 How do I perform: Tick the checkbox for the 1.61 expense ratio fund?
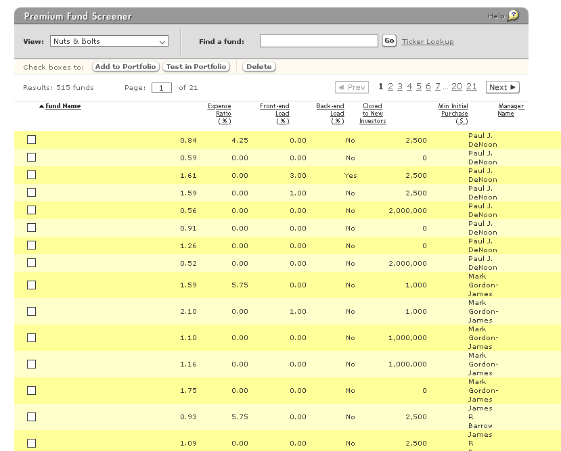pos(32,175)
